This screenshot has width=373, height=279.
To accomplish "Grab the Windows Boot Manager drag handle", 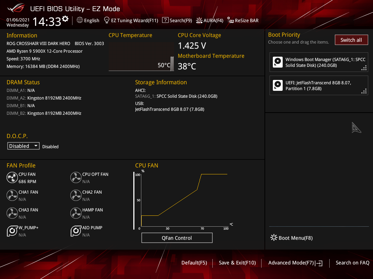I will pyautogui.click(x=364, y=68).
